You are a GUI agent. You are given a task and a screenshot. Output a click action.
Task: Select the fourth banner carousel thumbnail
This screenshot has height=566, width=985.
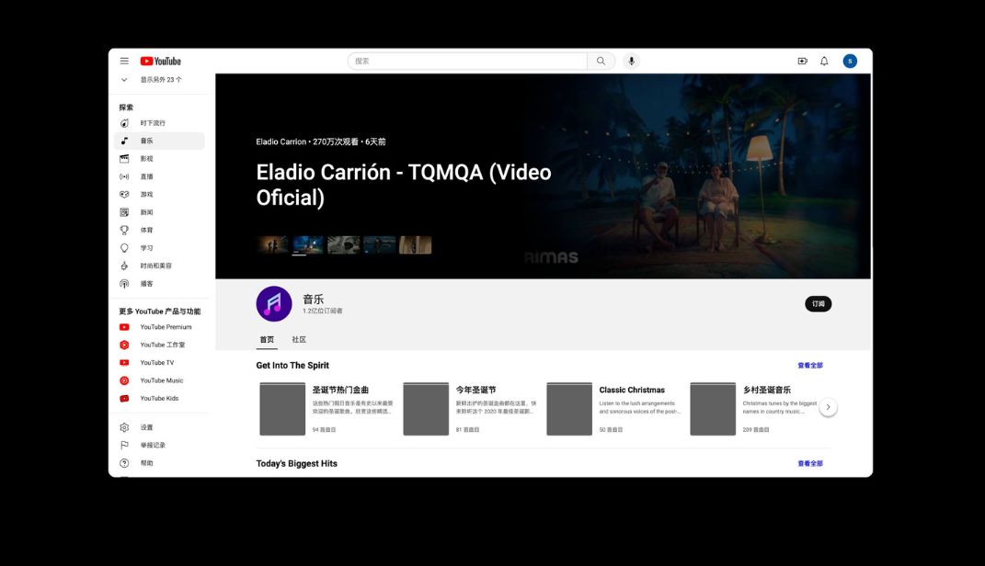(380, 245)
